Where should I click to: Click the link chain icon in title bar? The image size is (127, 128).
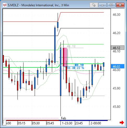tap(94, 5)
